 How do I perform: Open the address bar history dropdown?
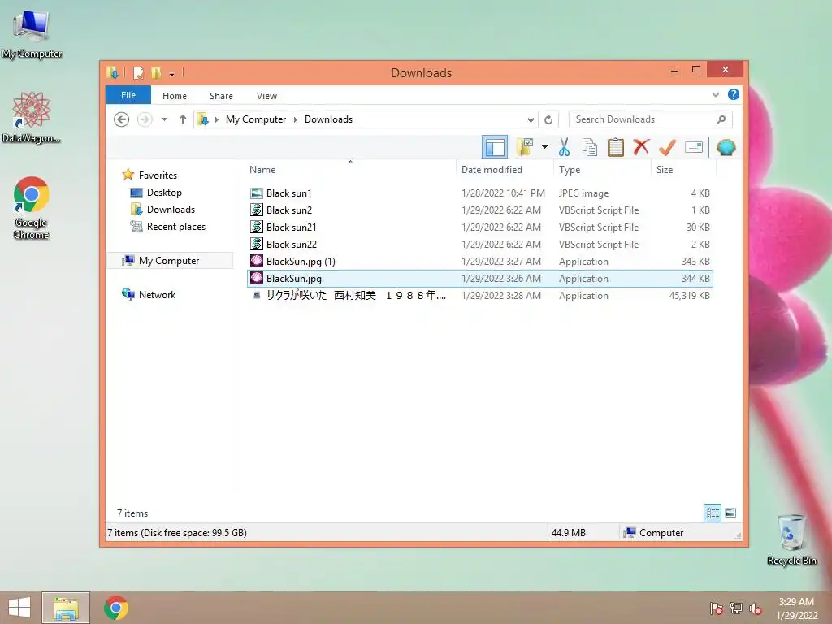point(530,119)
